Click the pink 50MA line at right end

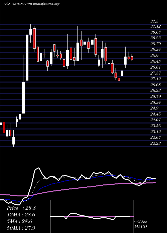click(x=154, y=183)
